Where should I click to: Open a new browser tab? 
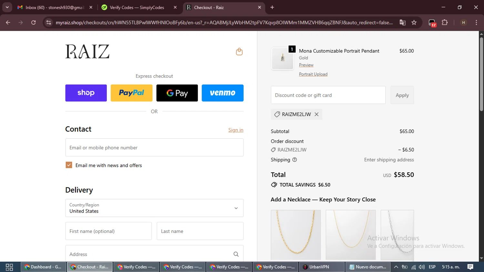tap(272, 7)
